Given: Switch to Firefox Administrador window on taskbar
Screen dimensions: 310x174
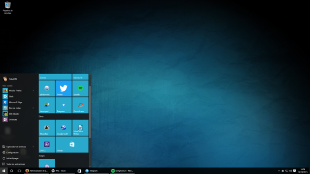Looking at the screenshot, I should 36,171.
